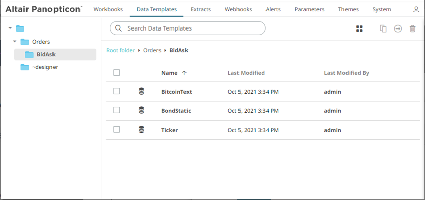This screenshot has width=425, height=200.
Task: Open the Workbooks tab
Action: point(108,9)
